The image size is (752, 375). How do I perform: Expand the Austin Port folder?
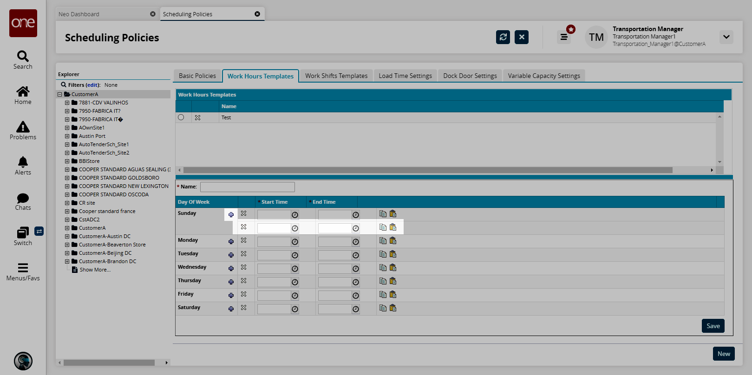(67, 136)
